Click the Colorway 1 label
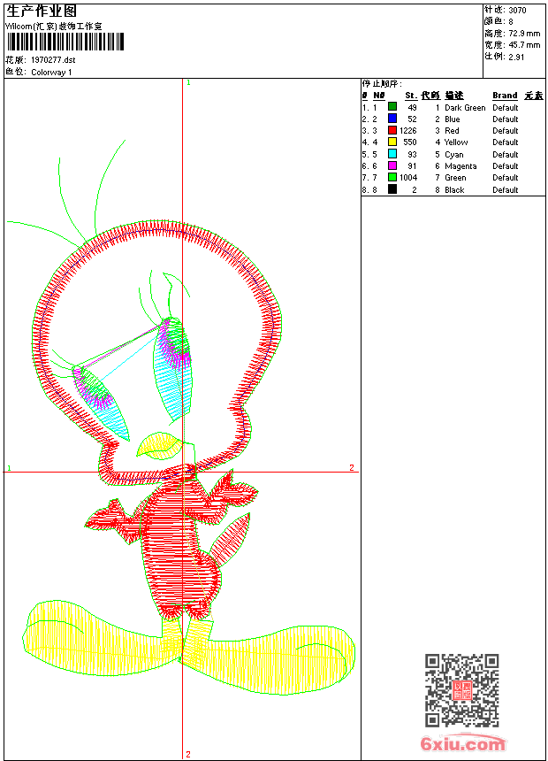Viewport: 548px width, 761px height. [x=51, y=72]
